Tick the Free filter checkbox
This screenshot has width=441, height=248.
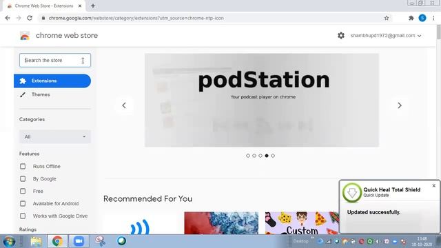(23, 192)
